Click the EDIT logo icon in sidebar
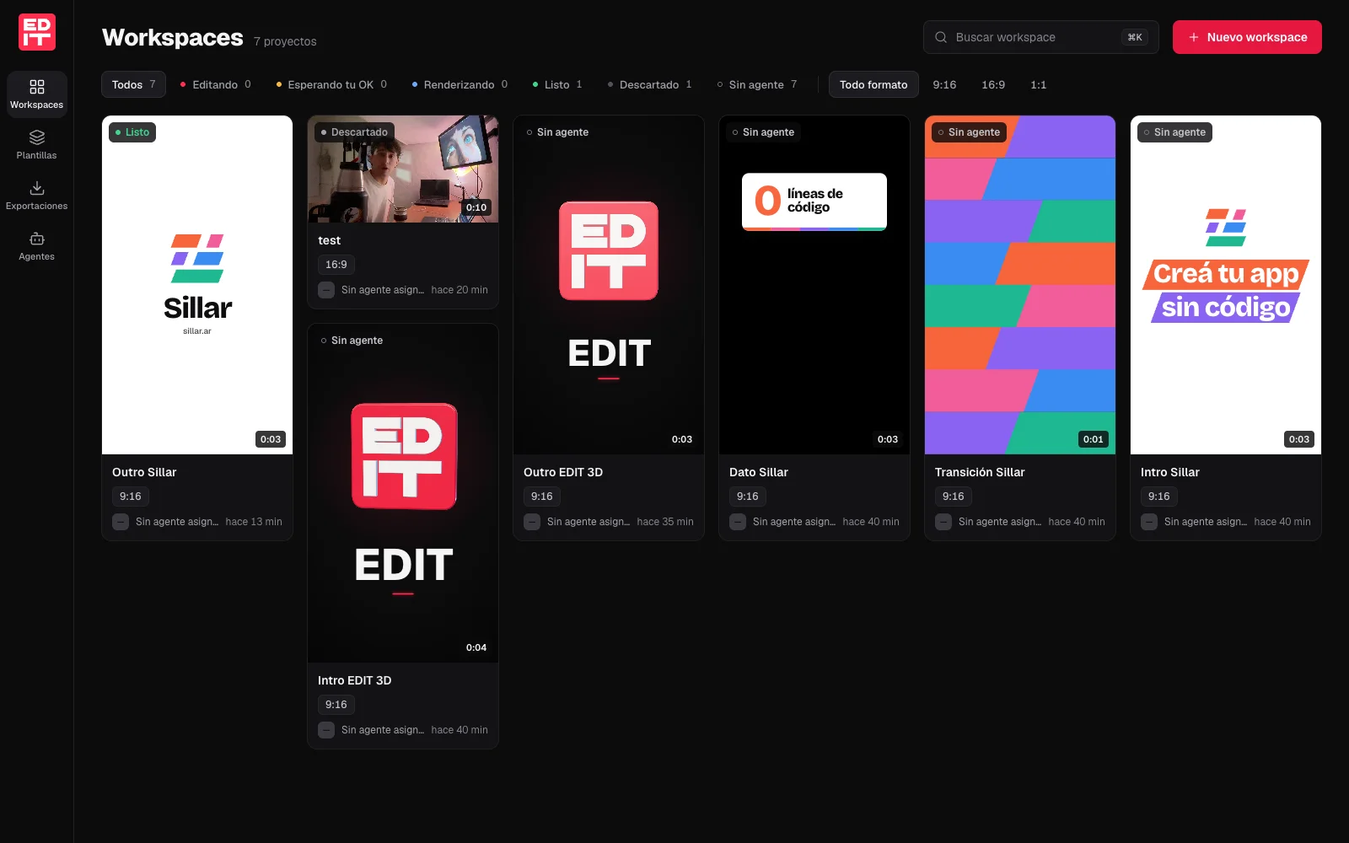The height and width of the screenshot is (843, 1349). tap(37, 32)
